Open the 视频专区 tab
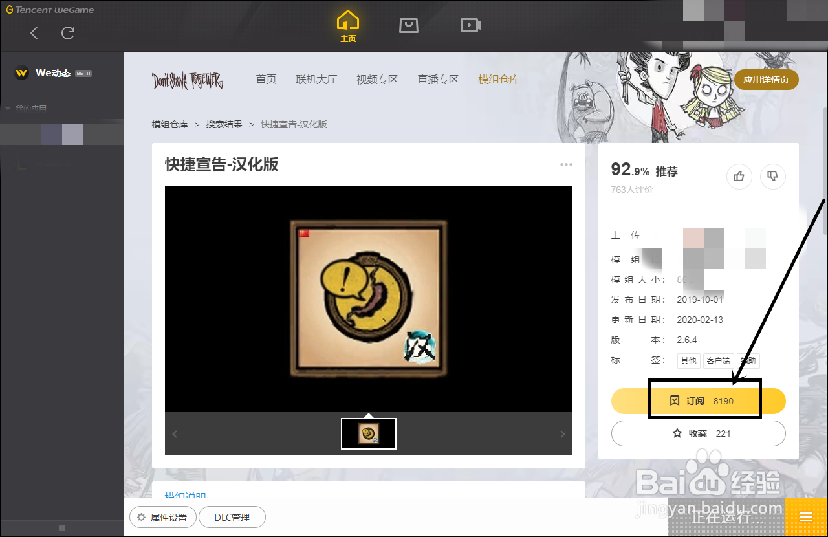This screenshot has width=828, height=537. (377, 80)
